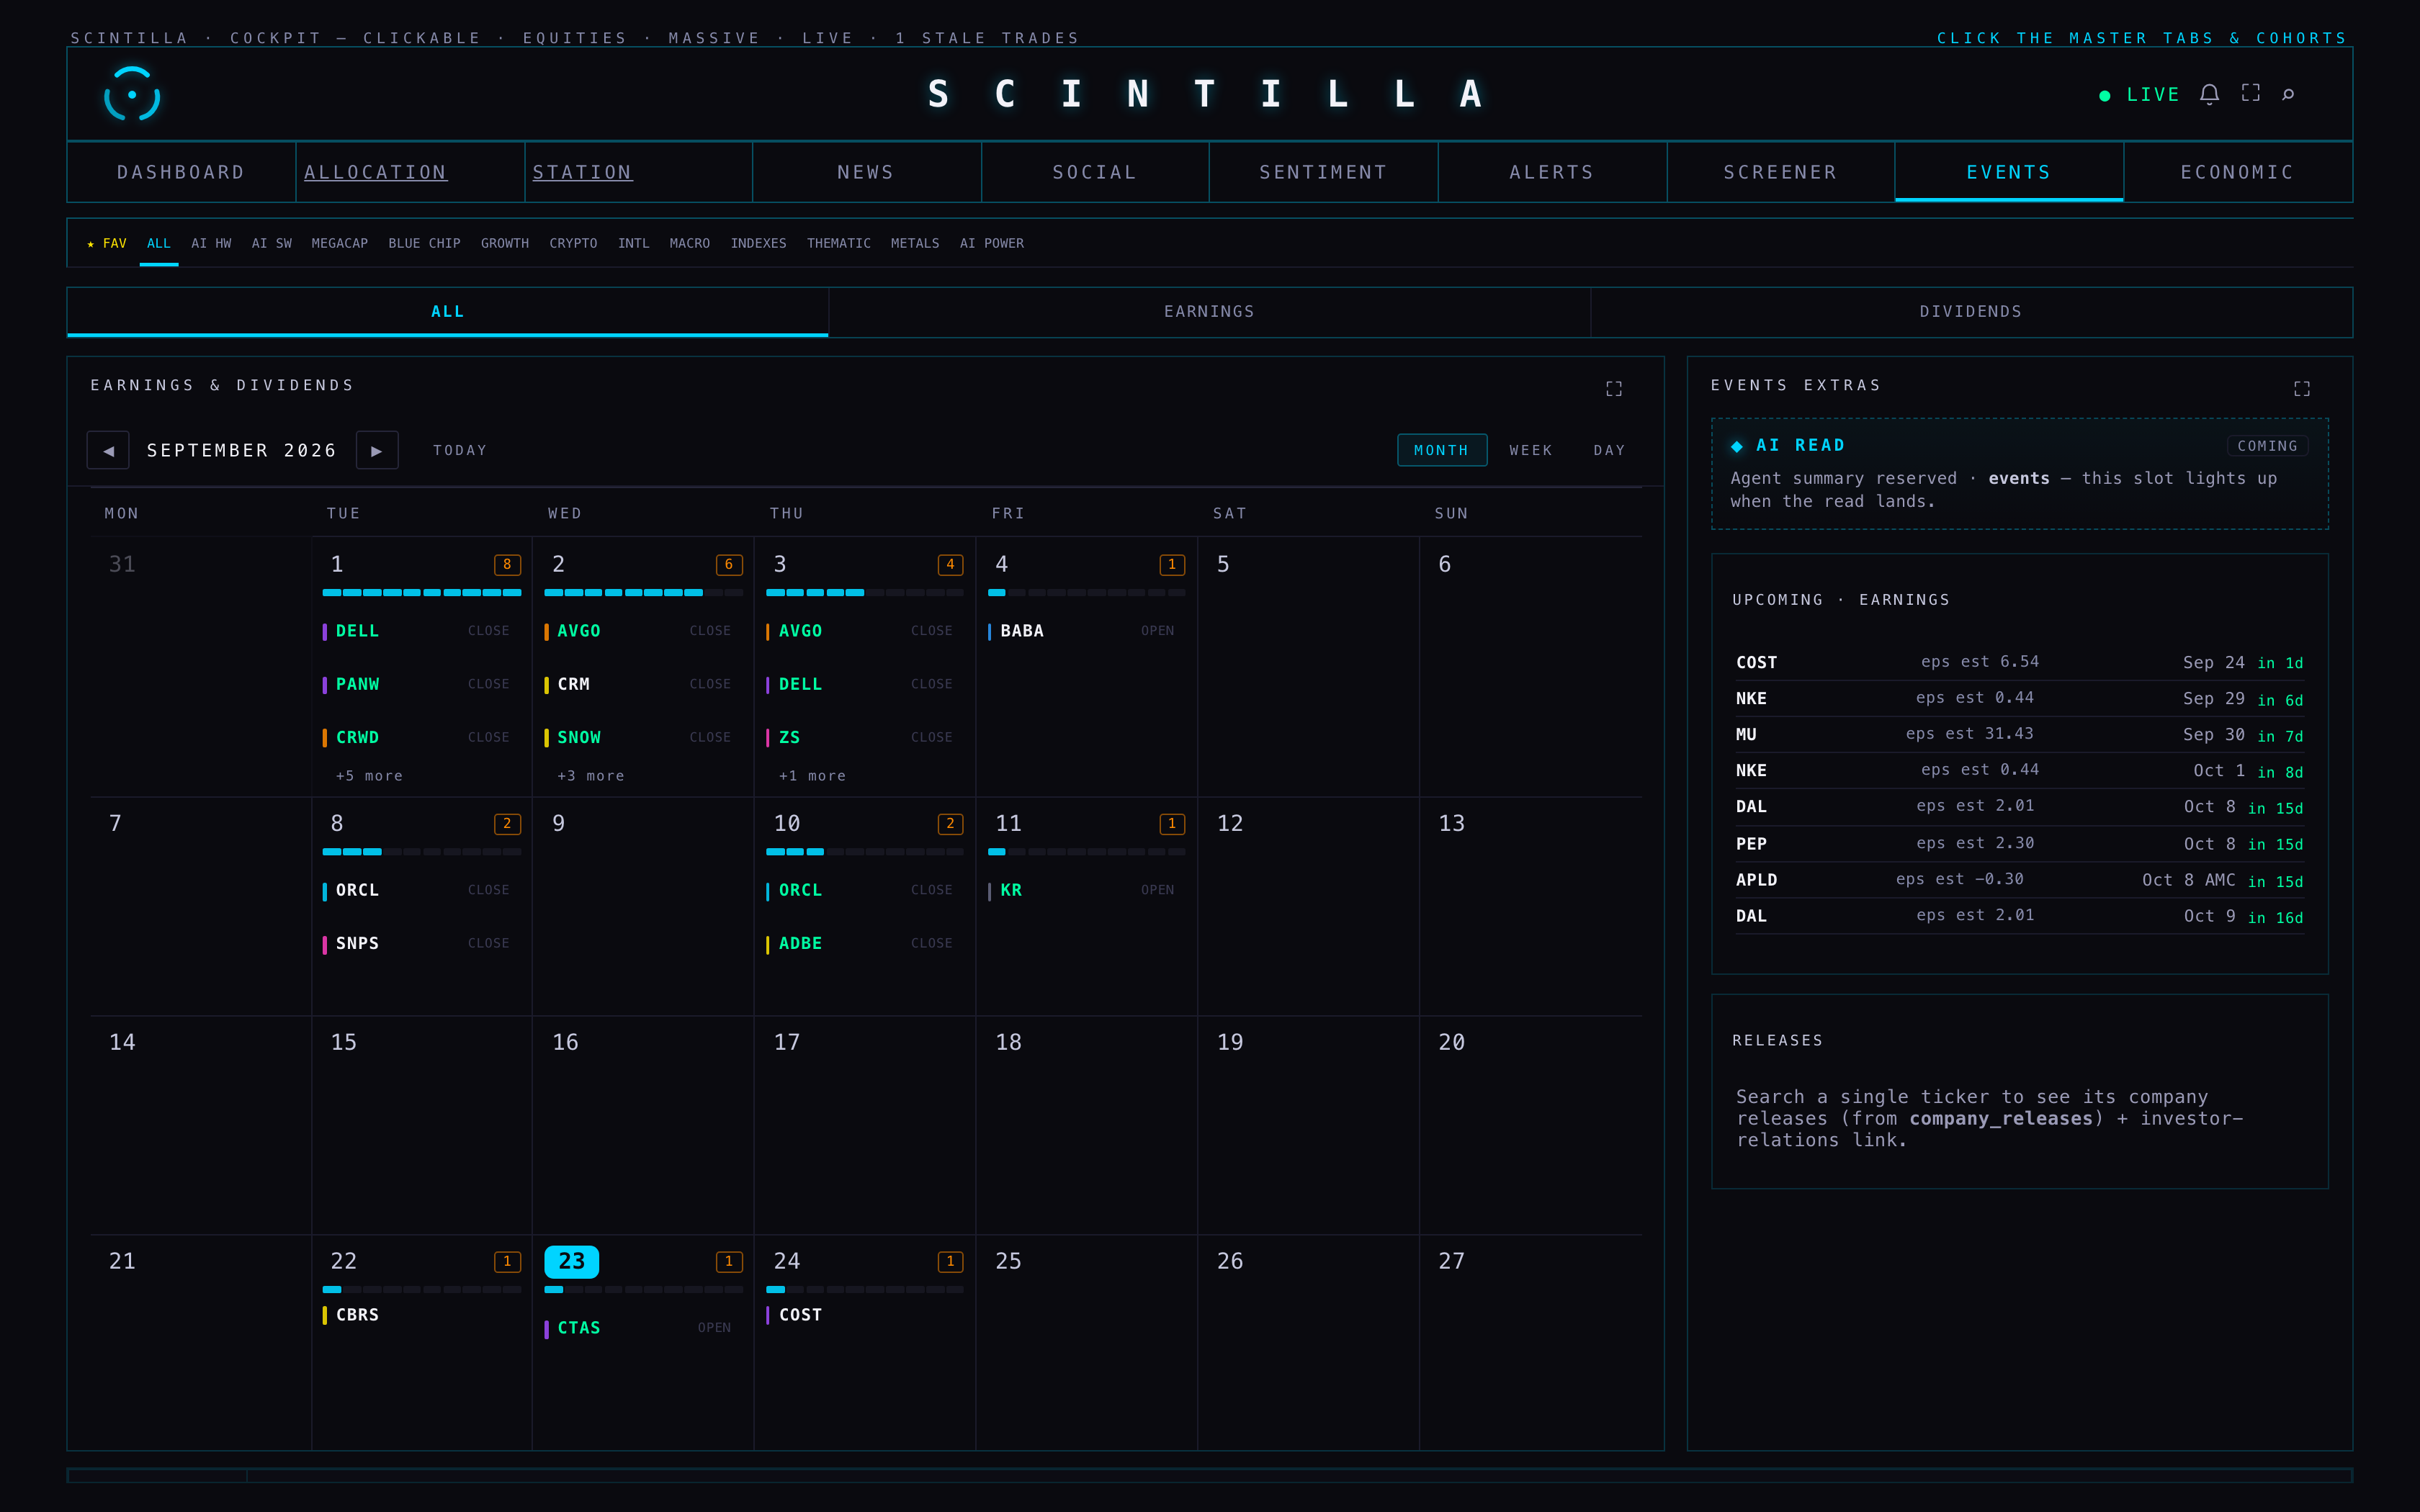Switch calendar to Week view

[x=1531, y=450]
